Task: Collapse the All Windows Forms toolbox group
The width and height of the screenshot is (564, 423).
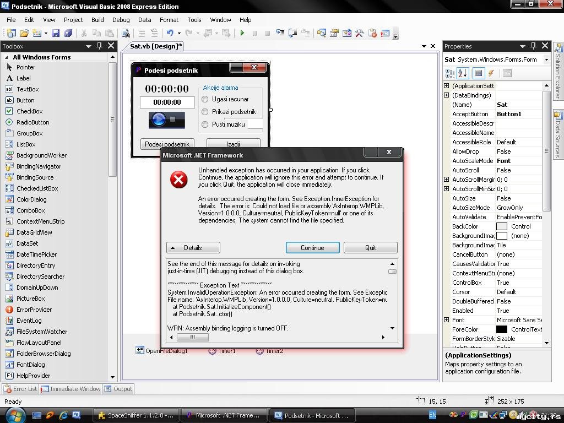Action: (x=7, y=57)
